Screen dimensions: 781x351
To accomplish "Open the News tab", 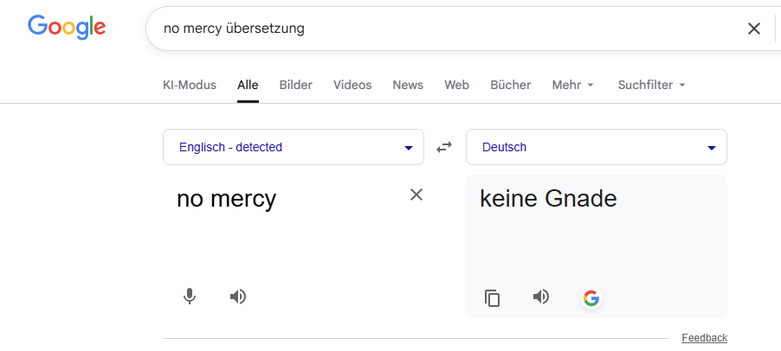I will click(408, 85).
